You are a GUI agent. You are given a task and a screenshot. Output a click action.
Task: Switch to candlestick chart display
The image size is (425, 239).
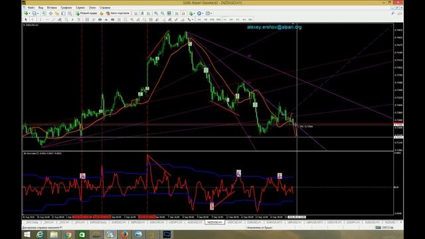click(x=142, y=13)
